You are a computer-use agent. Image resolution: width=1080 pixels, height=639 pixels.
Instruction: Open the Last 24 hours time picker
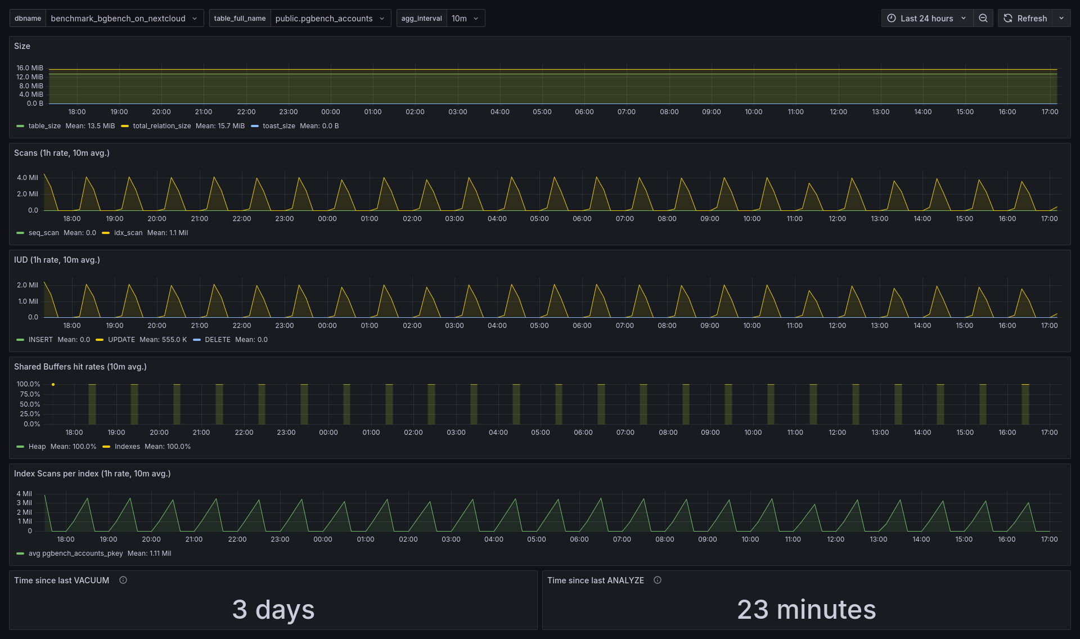[926, 18]
